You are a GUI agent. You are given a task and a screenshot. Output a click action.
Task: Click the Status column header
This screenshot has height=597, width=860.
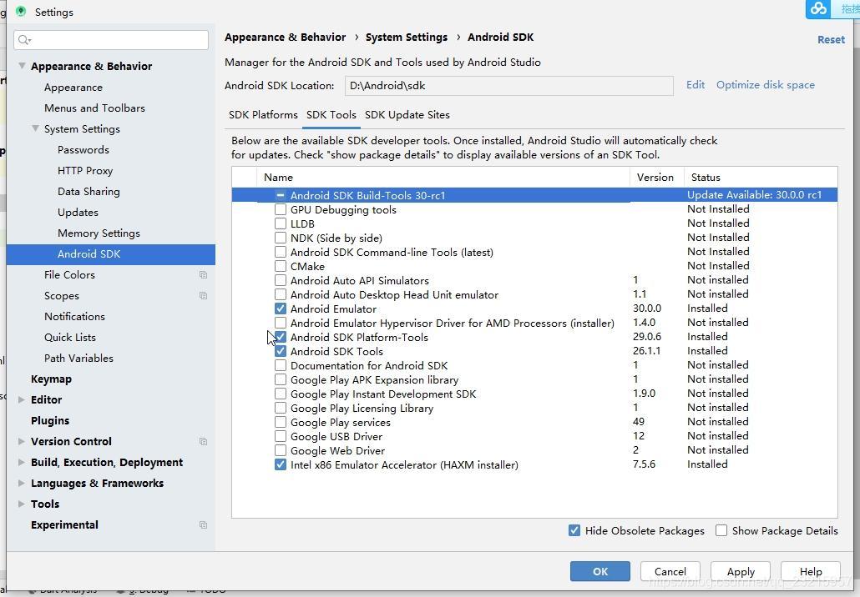761,178
